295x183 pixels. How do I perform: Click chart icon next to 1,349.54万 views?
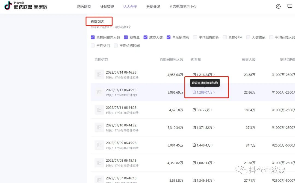pyautogui.click(x=194, y=180)
